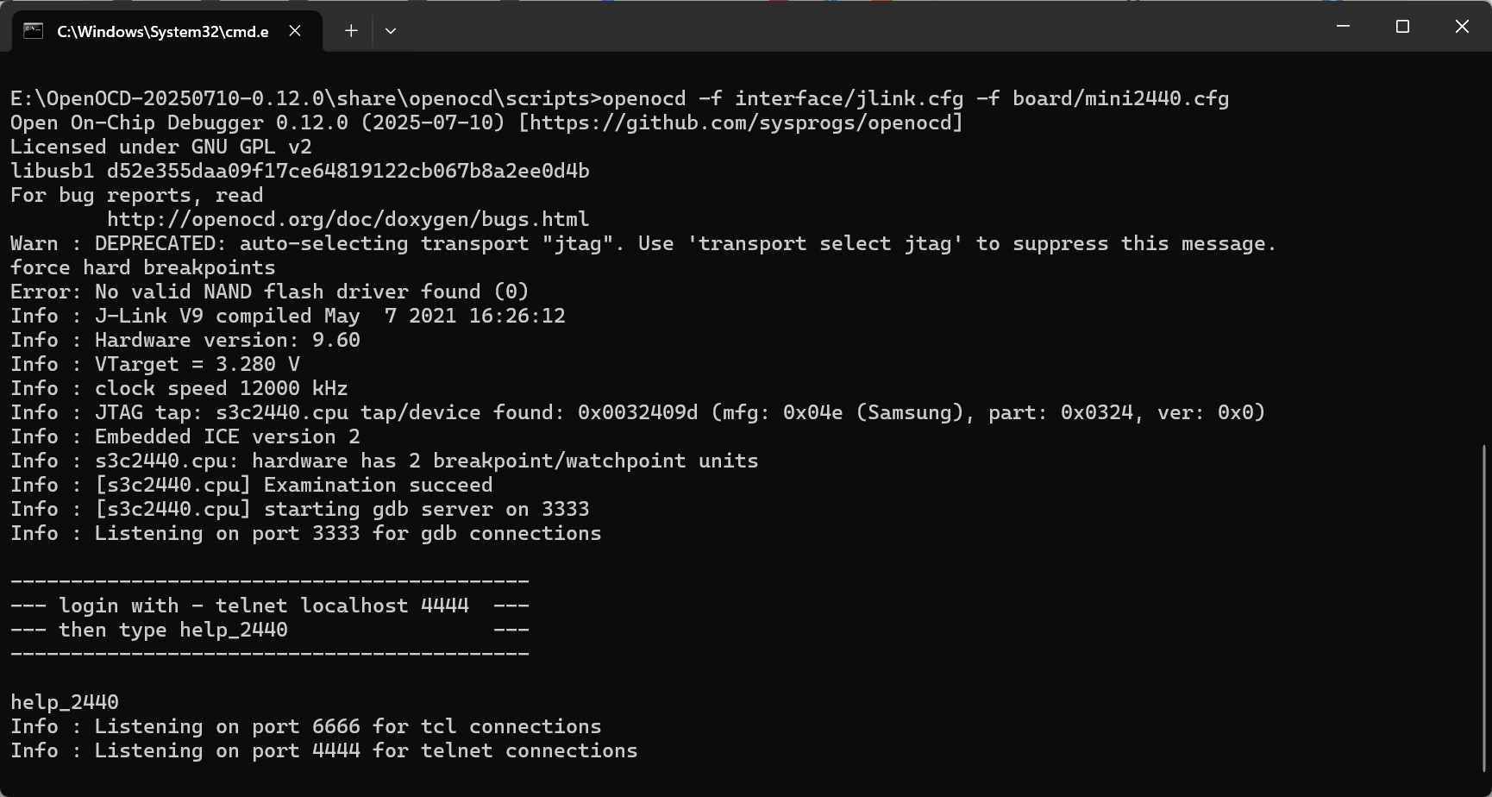Image resolution: width=1492 pixels, height=797 pixels.
Task: Click the cmd.exe icon on the terminal tab
Action: pos(31,30)
